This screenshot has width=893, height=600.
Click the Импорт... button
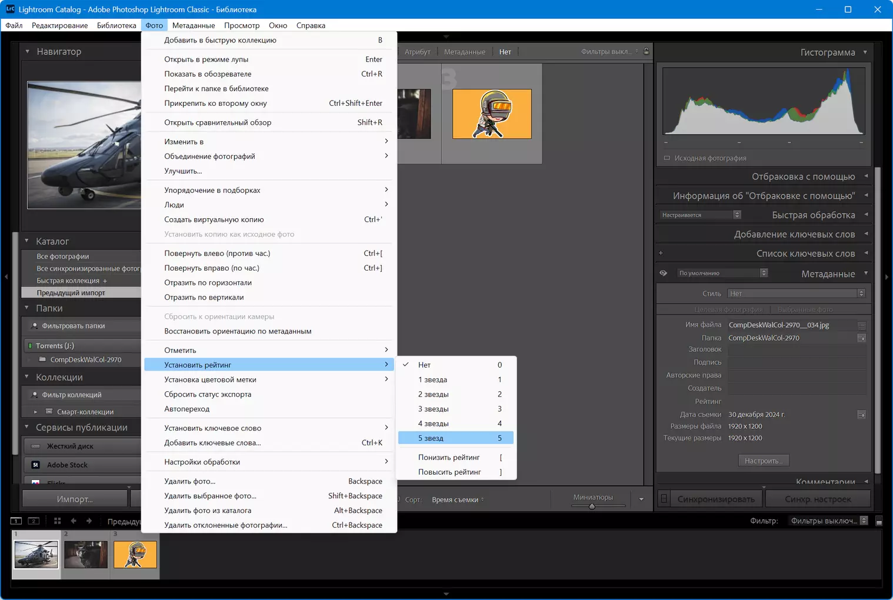pos(75,499)
